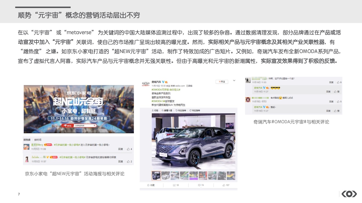Open the hashtag in the 11:09 JD comment
This screenshot has height=203, width=362.
(67, 145)
